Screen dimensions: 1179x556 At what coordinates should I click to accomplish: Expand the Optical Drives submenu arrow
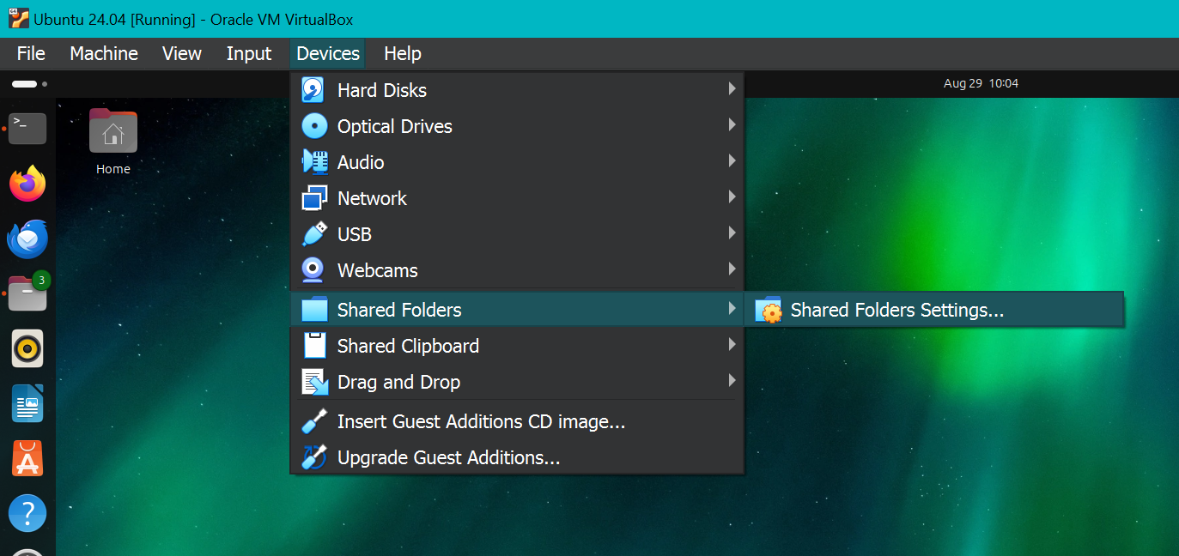pos(732,125)
